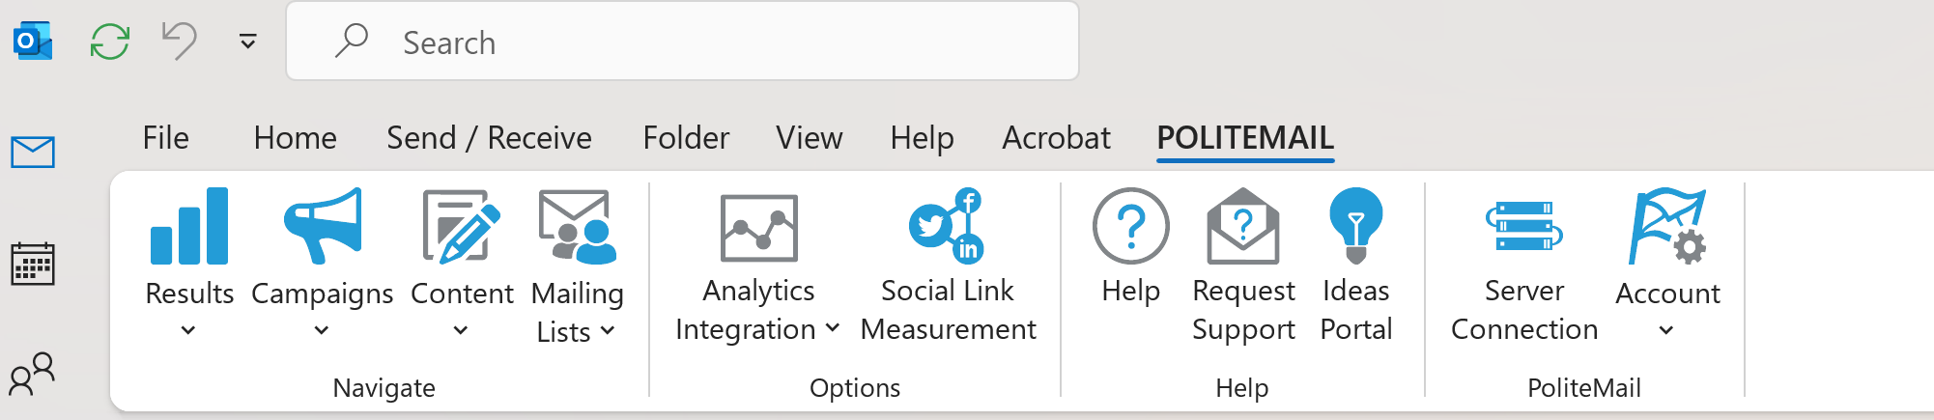1934x420 pixels.
Task: Click the Social Link Measurement icon
Action: click(x=947, y=227)
